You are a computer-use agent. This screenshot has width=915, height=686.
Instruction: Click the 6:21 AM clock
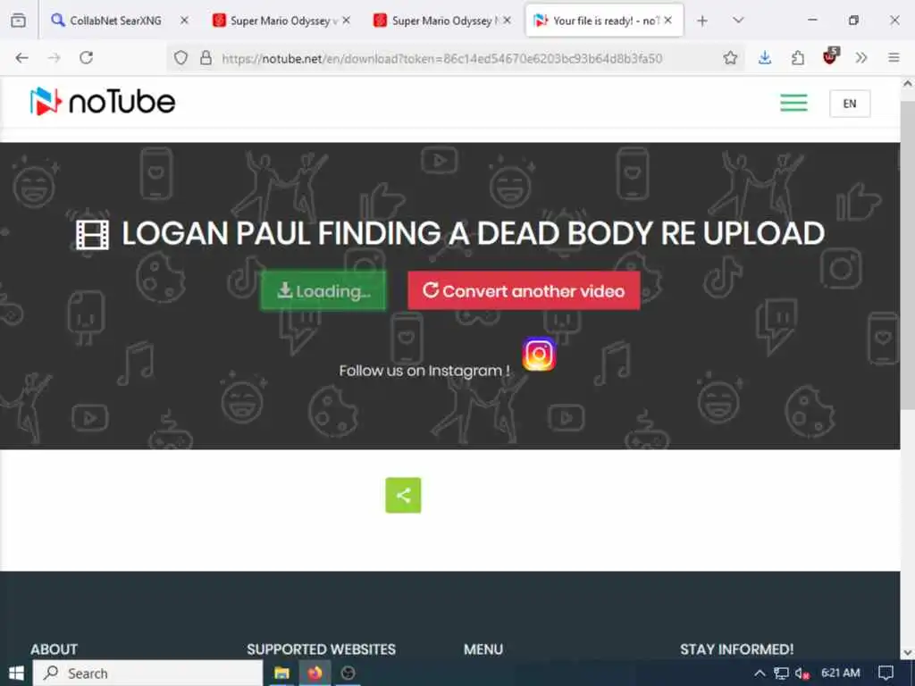(840, 673)
